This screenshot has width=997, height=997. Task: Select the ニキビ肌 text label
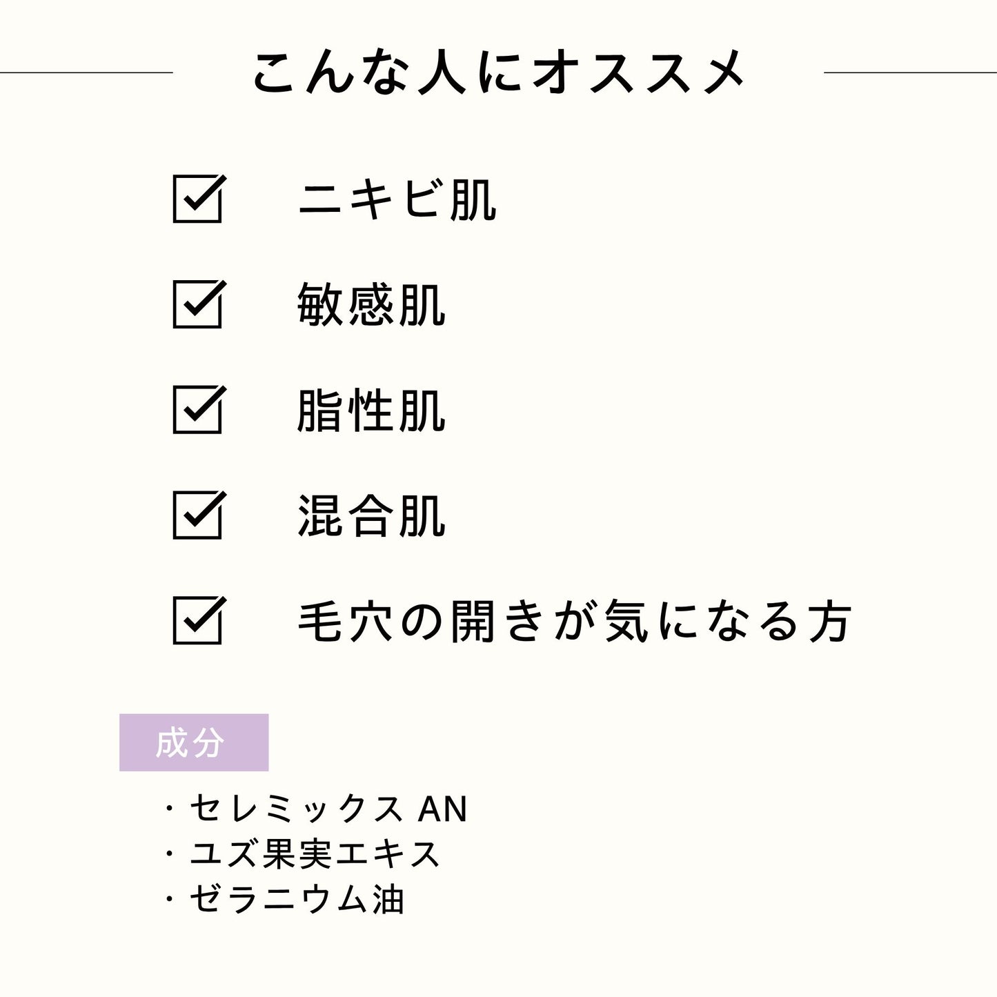[x=397, y=200]
